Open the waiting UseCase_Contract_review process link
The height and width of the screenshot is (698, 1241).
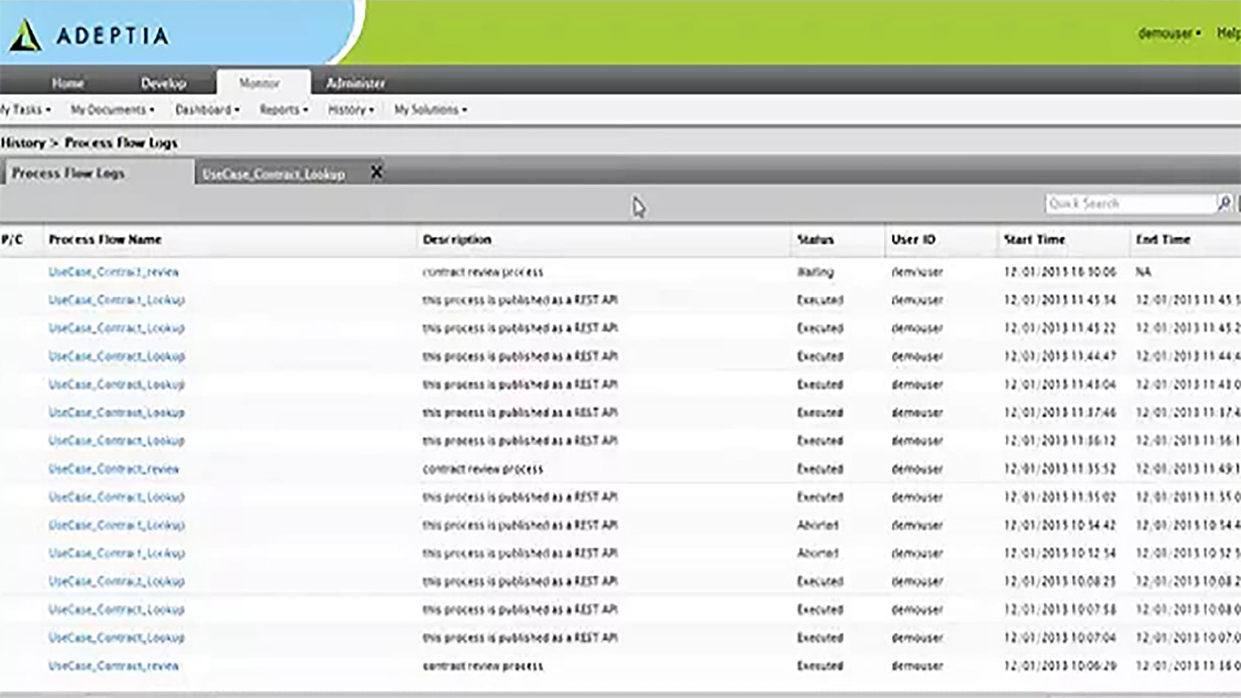(114, 272)
